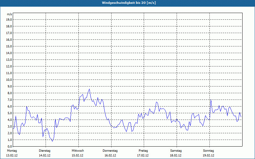Viewport: 255px width, 159px height.
Task: Click the date 15.02.12
Action: click(x=77, y=156)
